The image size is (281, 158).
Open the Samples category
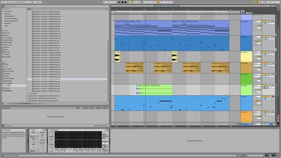pyautogui.click(x=7, y=52)
